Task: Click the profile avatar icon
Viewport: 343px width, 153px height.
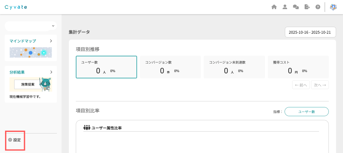Action: tap(333, 7)
